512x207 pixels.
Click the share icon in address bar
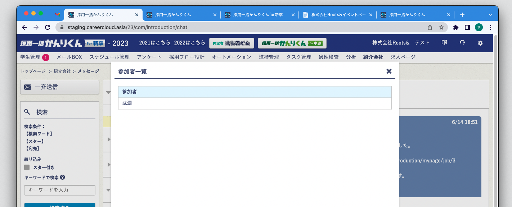(430, 27)
